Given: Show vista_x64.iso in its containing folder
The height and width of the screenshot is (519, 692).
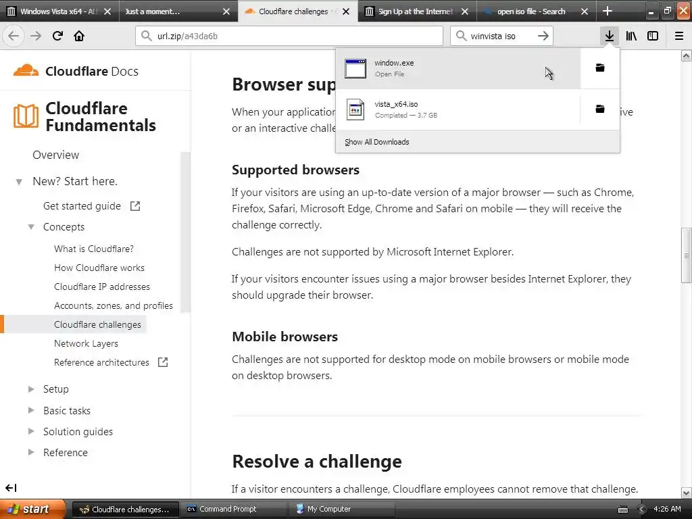Looking at the screenshot, I should click(x=600, y=109).
